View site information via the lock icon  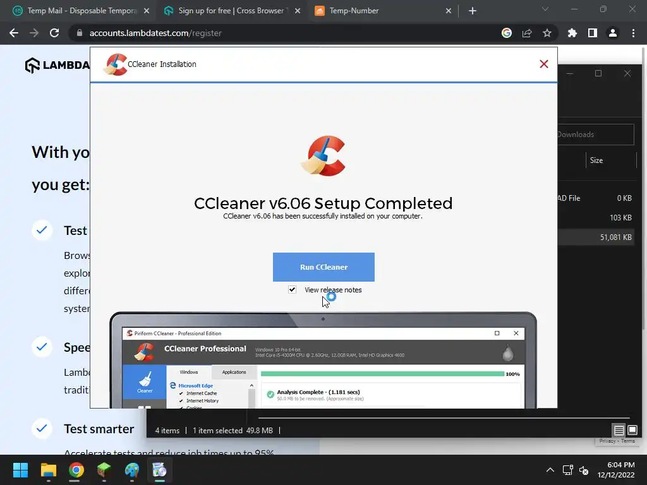(79, 33)
